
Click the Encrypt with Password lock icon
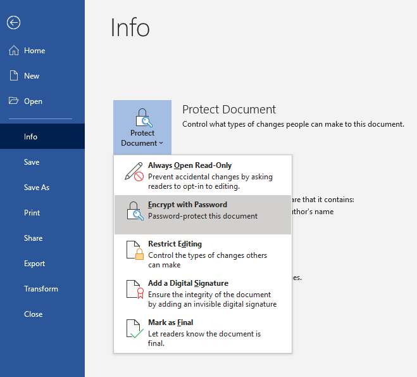coord(135,211)
